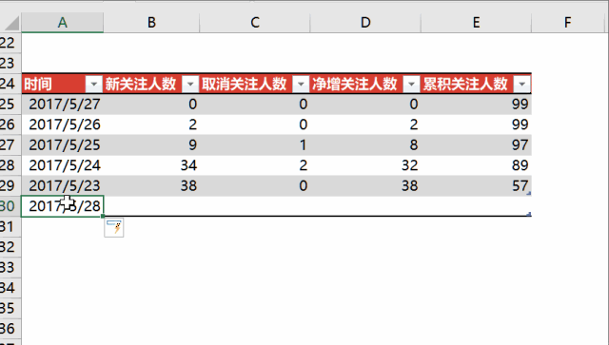Open the 取消关注人数 filter dropdown
This screenshot has width=609, height=345.
click(x=301, y=84)
